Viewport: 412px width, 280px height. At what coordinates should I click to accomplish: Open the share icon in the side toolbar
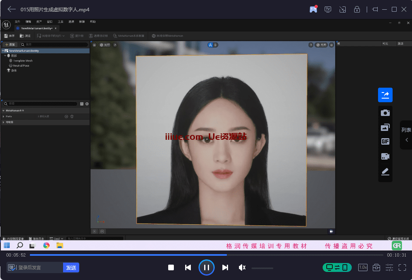385,95
